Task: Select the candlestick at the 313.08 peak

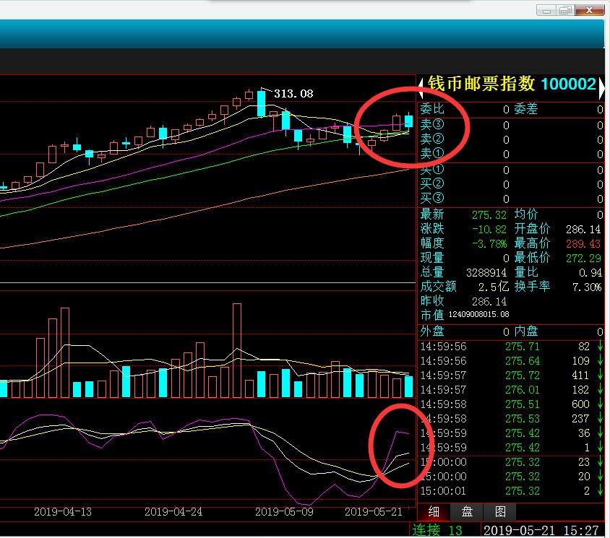Action: coord(262,103)
